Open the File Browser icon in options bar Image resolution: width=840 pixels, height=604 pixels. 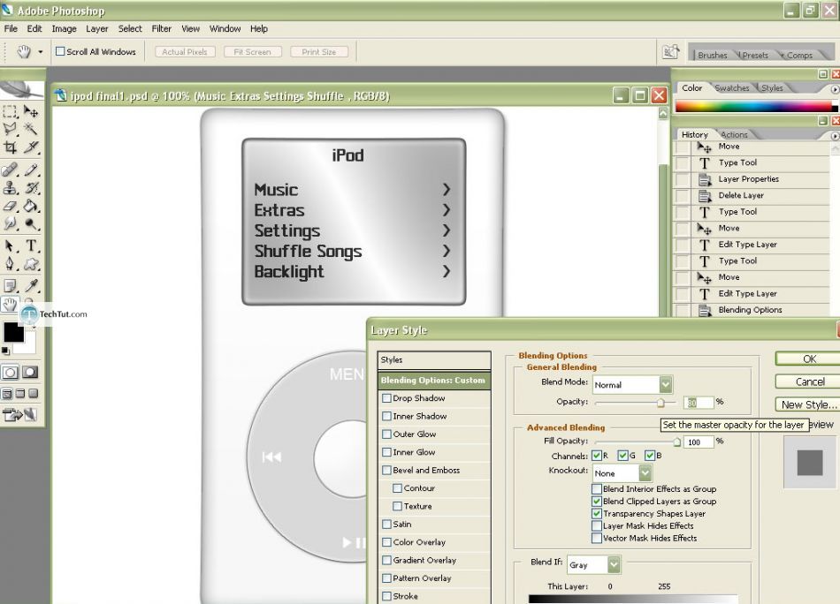coord(670,51)
